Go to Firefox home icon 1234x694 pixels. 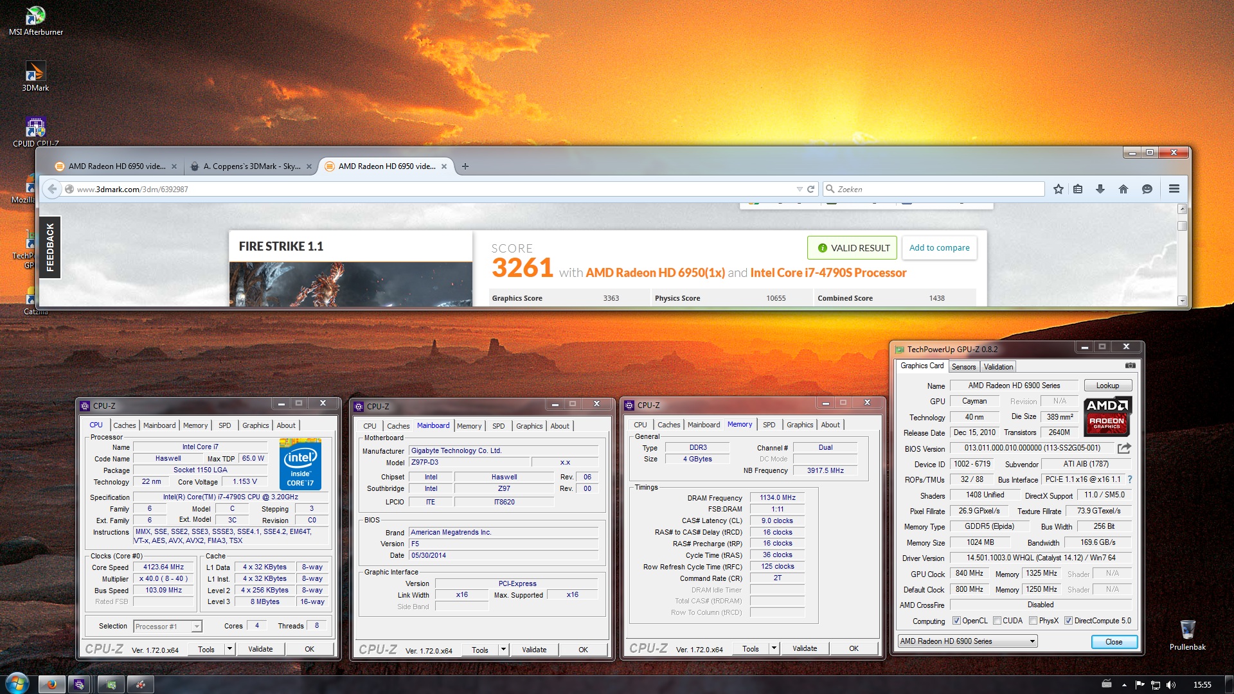[1123, 189]
